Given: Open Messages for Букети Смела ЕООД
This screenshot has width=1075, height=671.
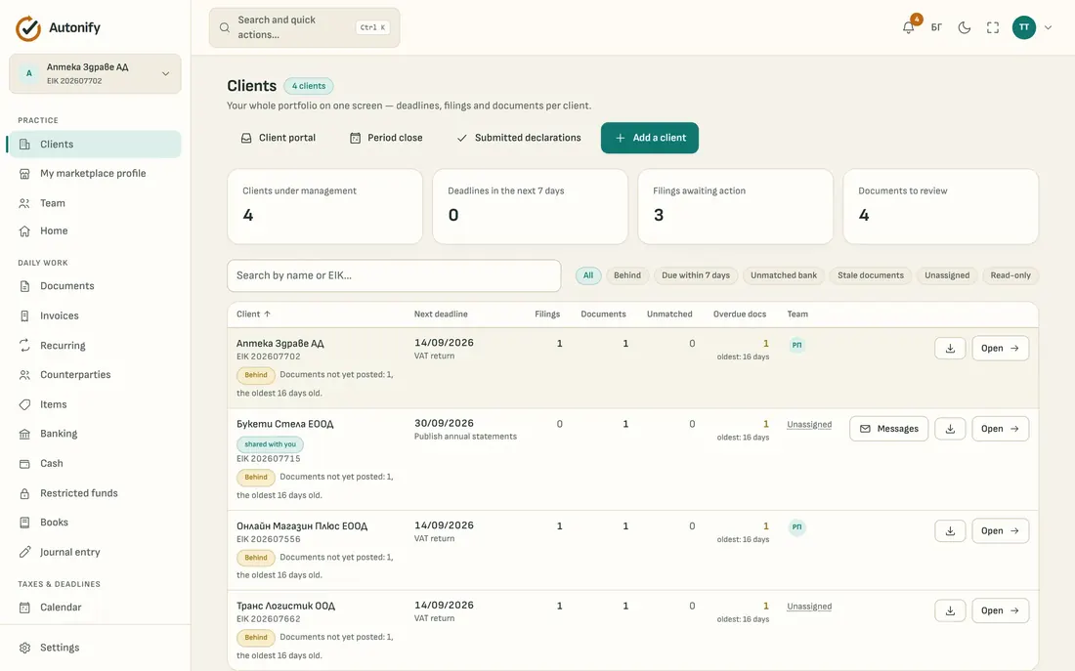Looking at the screenshot, I should [x=889, y=429].
